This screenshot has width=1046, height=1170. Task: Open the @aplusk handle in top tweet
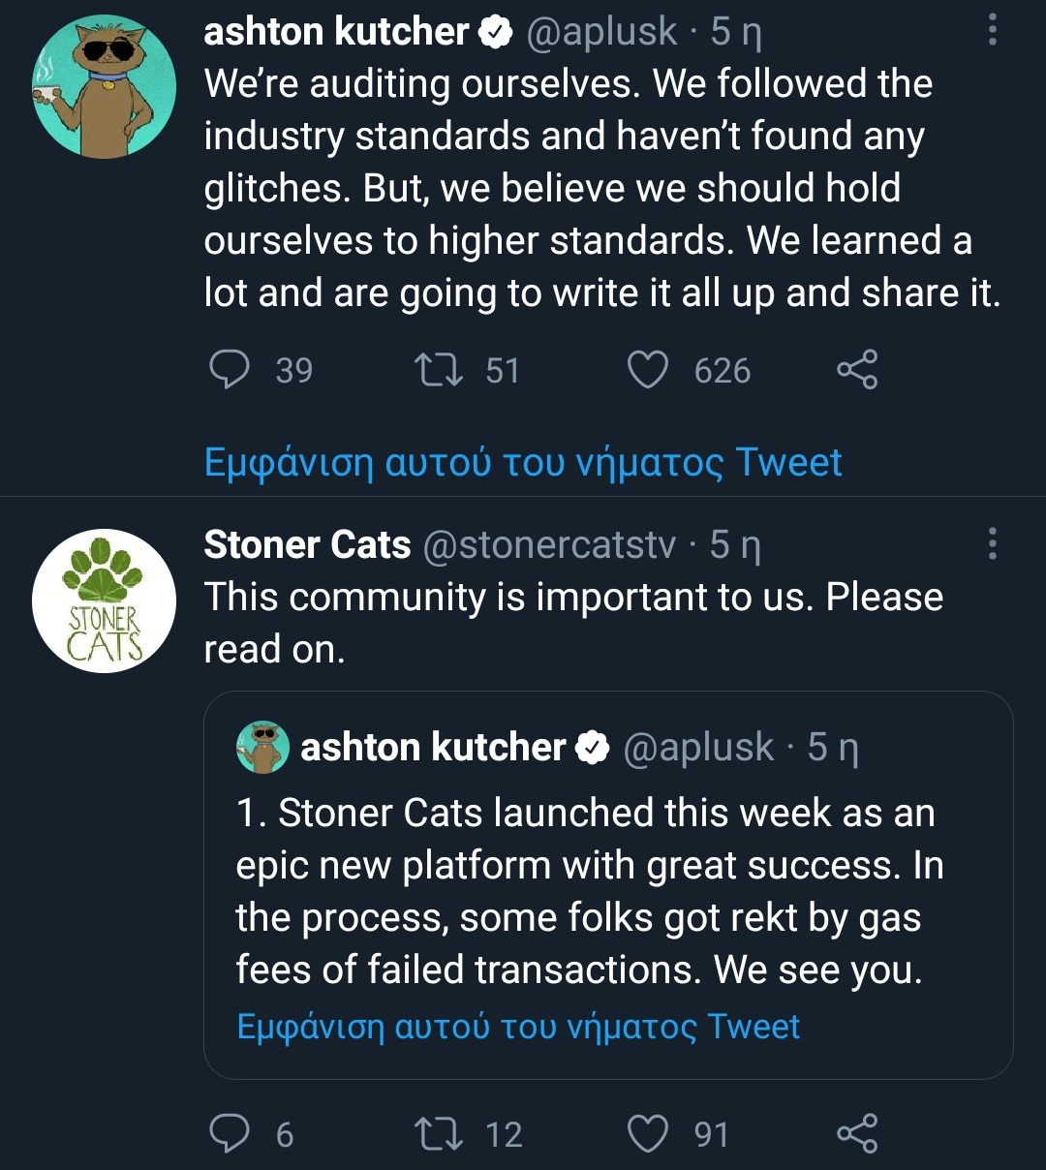click(x=601, y=32)
